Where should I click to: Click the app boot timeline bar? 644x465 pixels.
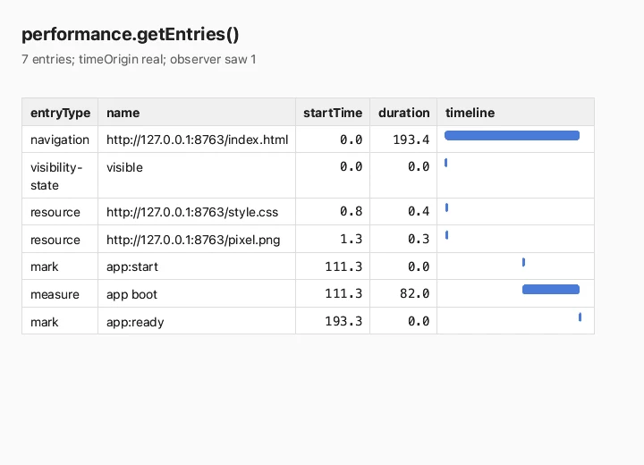(551, 290)
